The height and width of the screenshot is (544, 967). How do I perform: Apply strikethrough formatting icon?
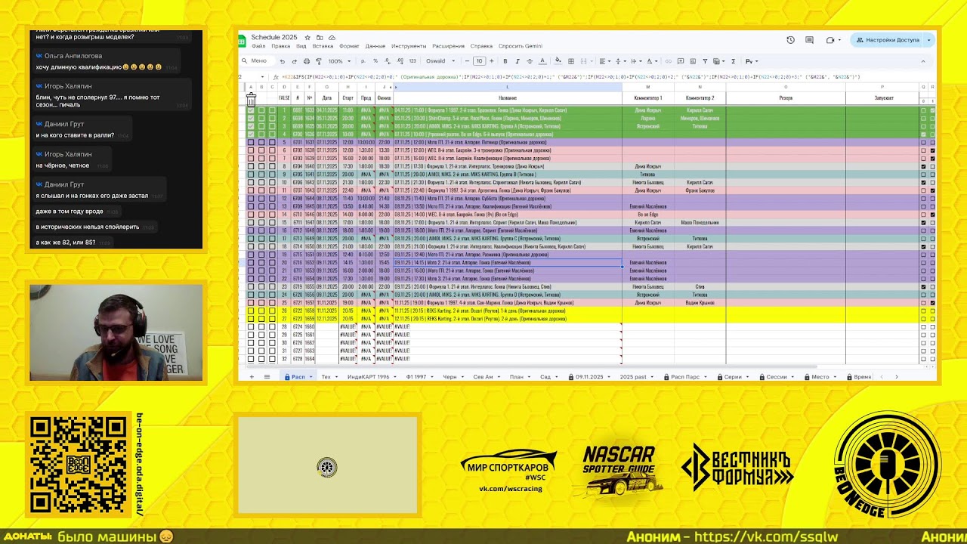pos(530,61)
